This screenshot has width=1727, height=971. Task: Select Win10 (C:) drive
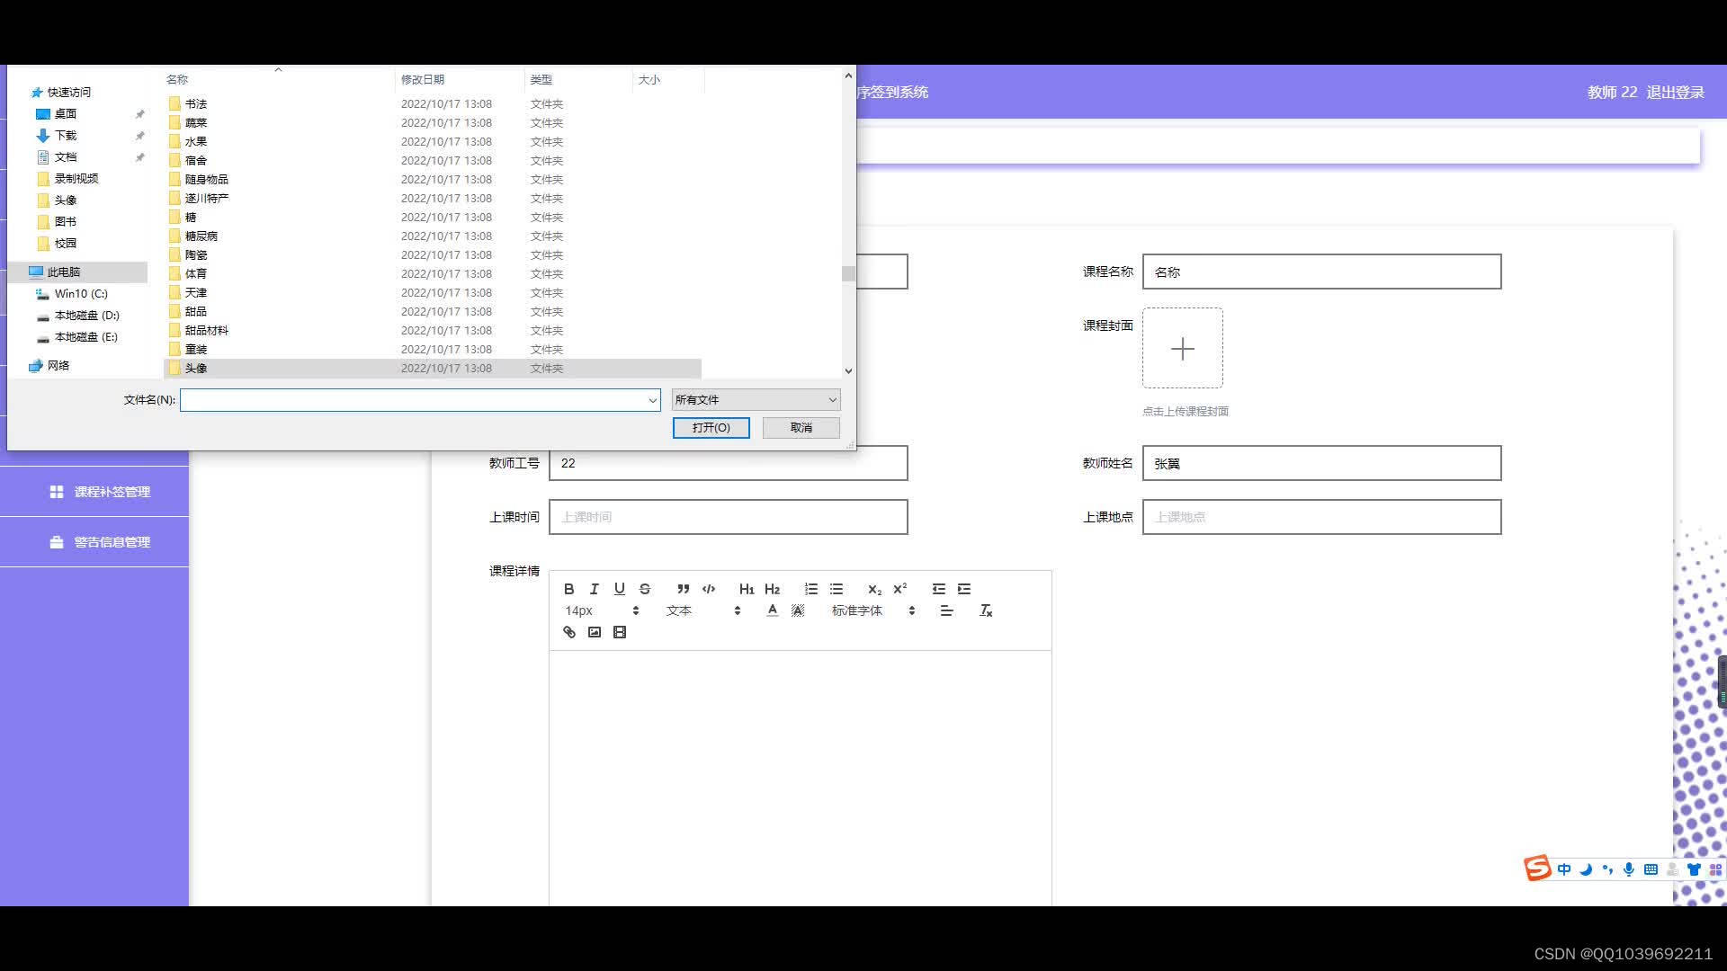[x=81, y=294]
